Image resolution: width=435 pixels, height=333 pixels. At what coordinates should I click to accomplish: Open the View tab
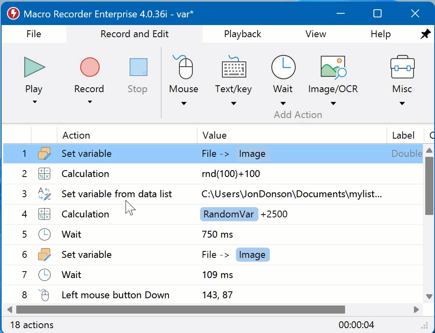[x=316, y=34]
